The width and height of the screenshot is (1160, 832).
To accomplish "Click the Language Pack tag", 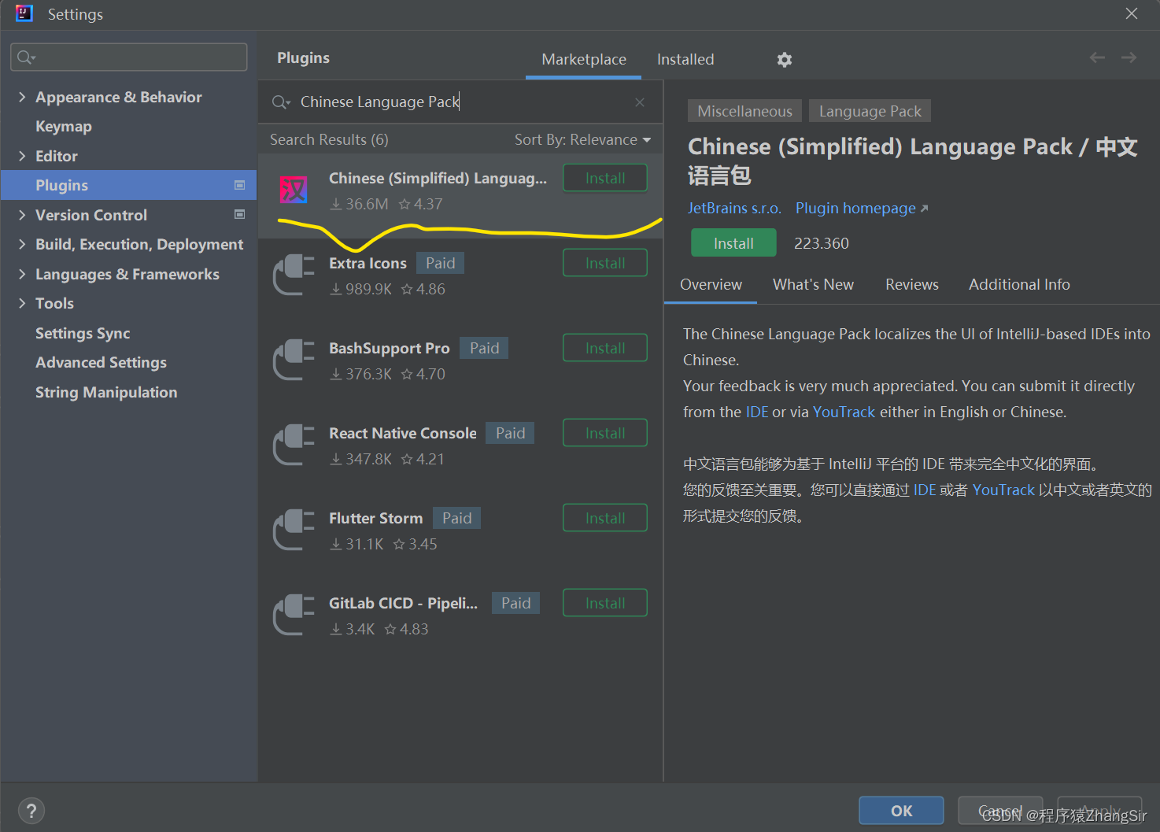I will click(870, 111).
